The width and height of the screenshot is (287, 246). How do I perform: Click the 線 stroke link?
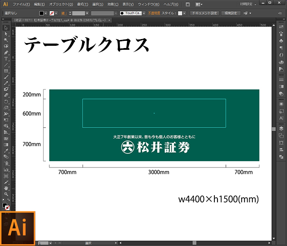click(x=63, y=13)
